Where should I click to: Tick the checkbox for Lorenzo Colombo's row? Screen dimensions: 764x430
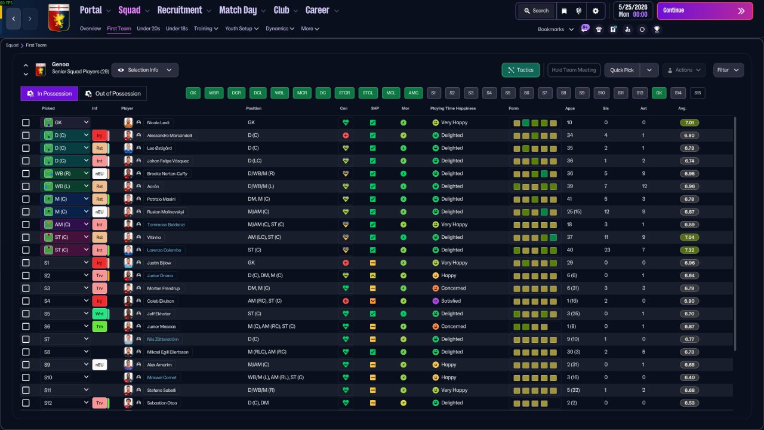pos(26,250)
